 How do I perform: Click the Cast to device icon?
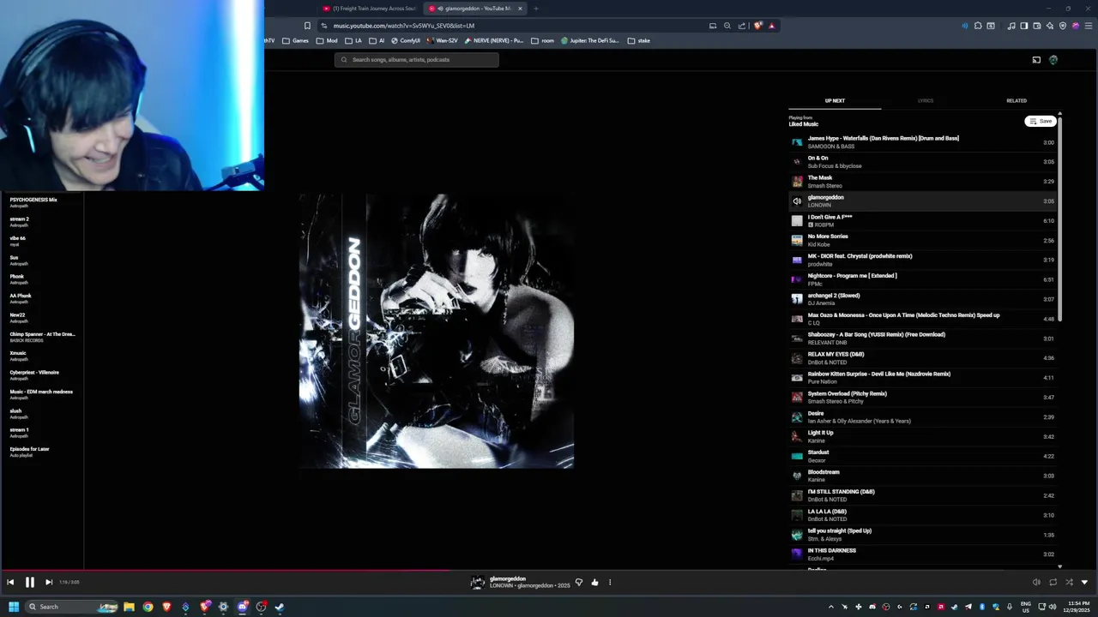click(1036, 59)
